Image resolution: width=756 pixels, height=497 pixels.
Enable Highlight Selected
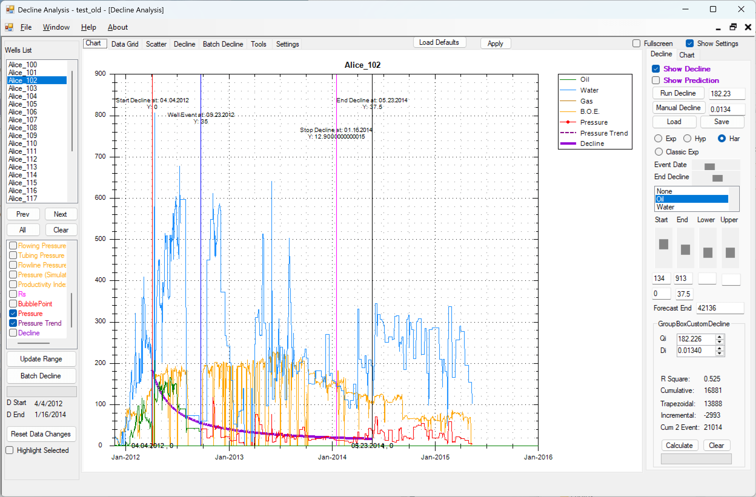(x=9, y=450)
